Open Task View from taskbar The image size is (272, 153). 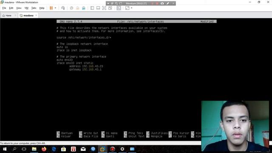click(24, 149)
